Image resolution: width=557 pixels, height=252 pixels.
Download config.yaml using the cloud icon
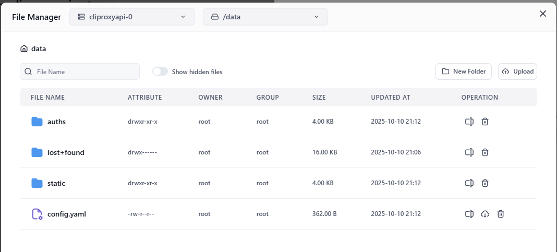[x=485, y=214]
